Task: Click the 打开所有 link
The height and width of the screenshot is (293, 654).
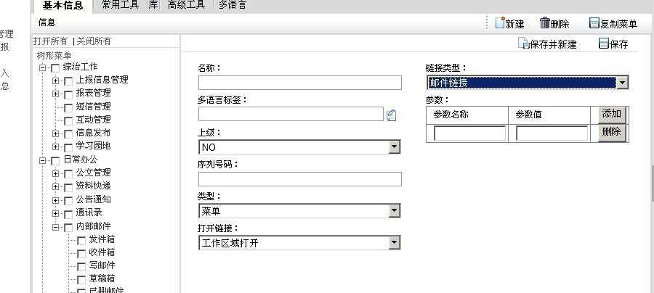Action: pyautogui.click(x=50, y=41)
